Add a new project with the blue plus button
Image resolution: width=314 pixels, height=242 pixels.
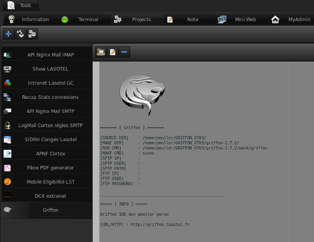point(8,34)
